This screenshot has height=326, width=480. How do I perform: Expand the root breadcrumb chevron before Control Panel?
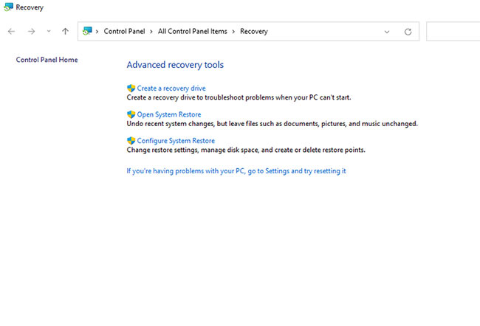(97, 32)
